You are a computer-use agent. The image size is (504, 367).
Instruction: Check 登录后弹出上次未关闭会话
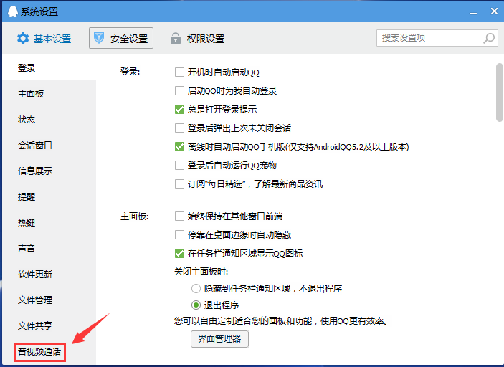point(179,128)
